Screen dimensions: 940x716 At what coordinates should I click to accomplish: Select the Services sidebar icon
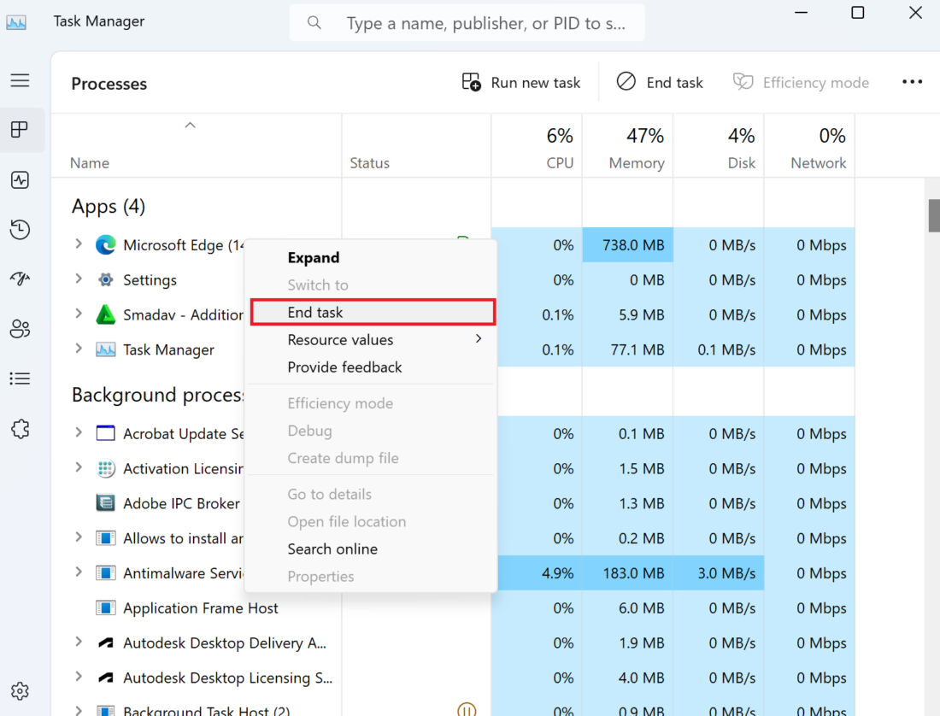[x=20, y=429]
